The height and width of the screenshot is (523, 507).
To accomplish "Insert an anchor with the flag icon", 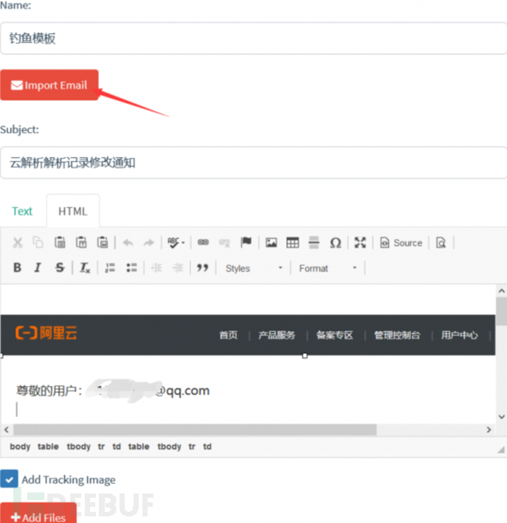I will tap(246, 242).
